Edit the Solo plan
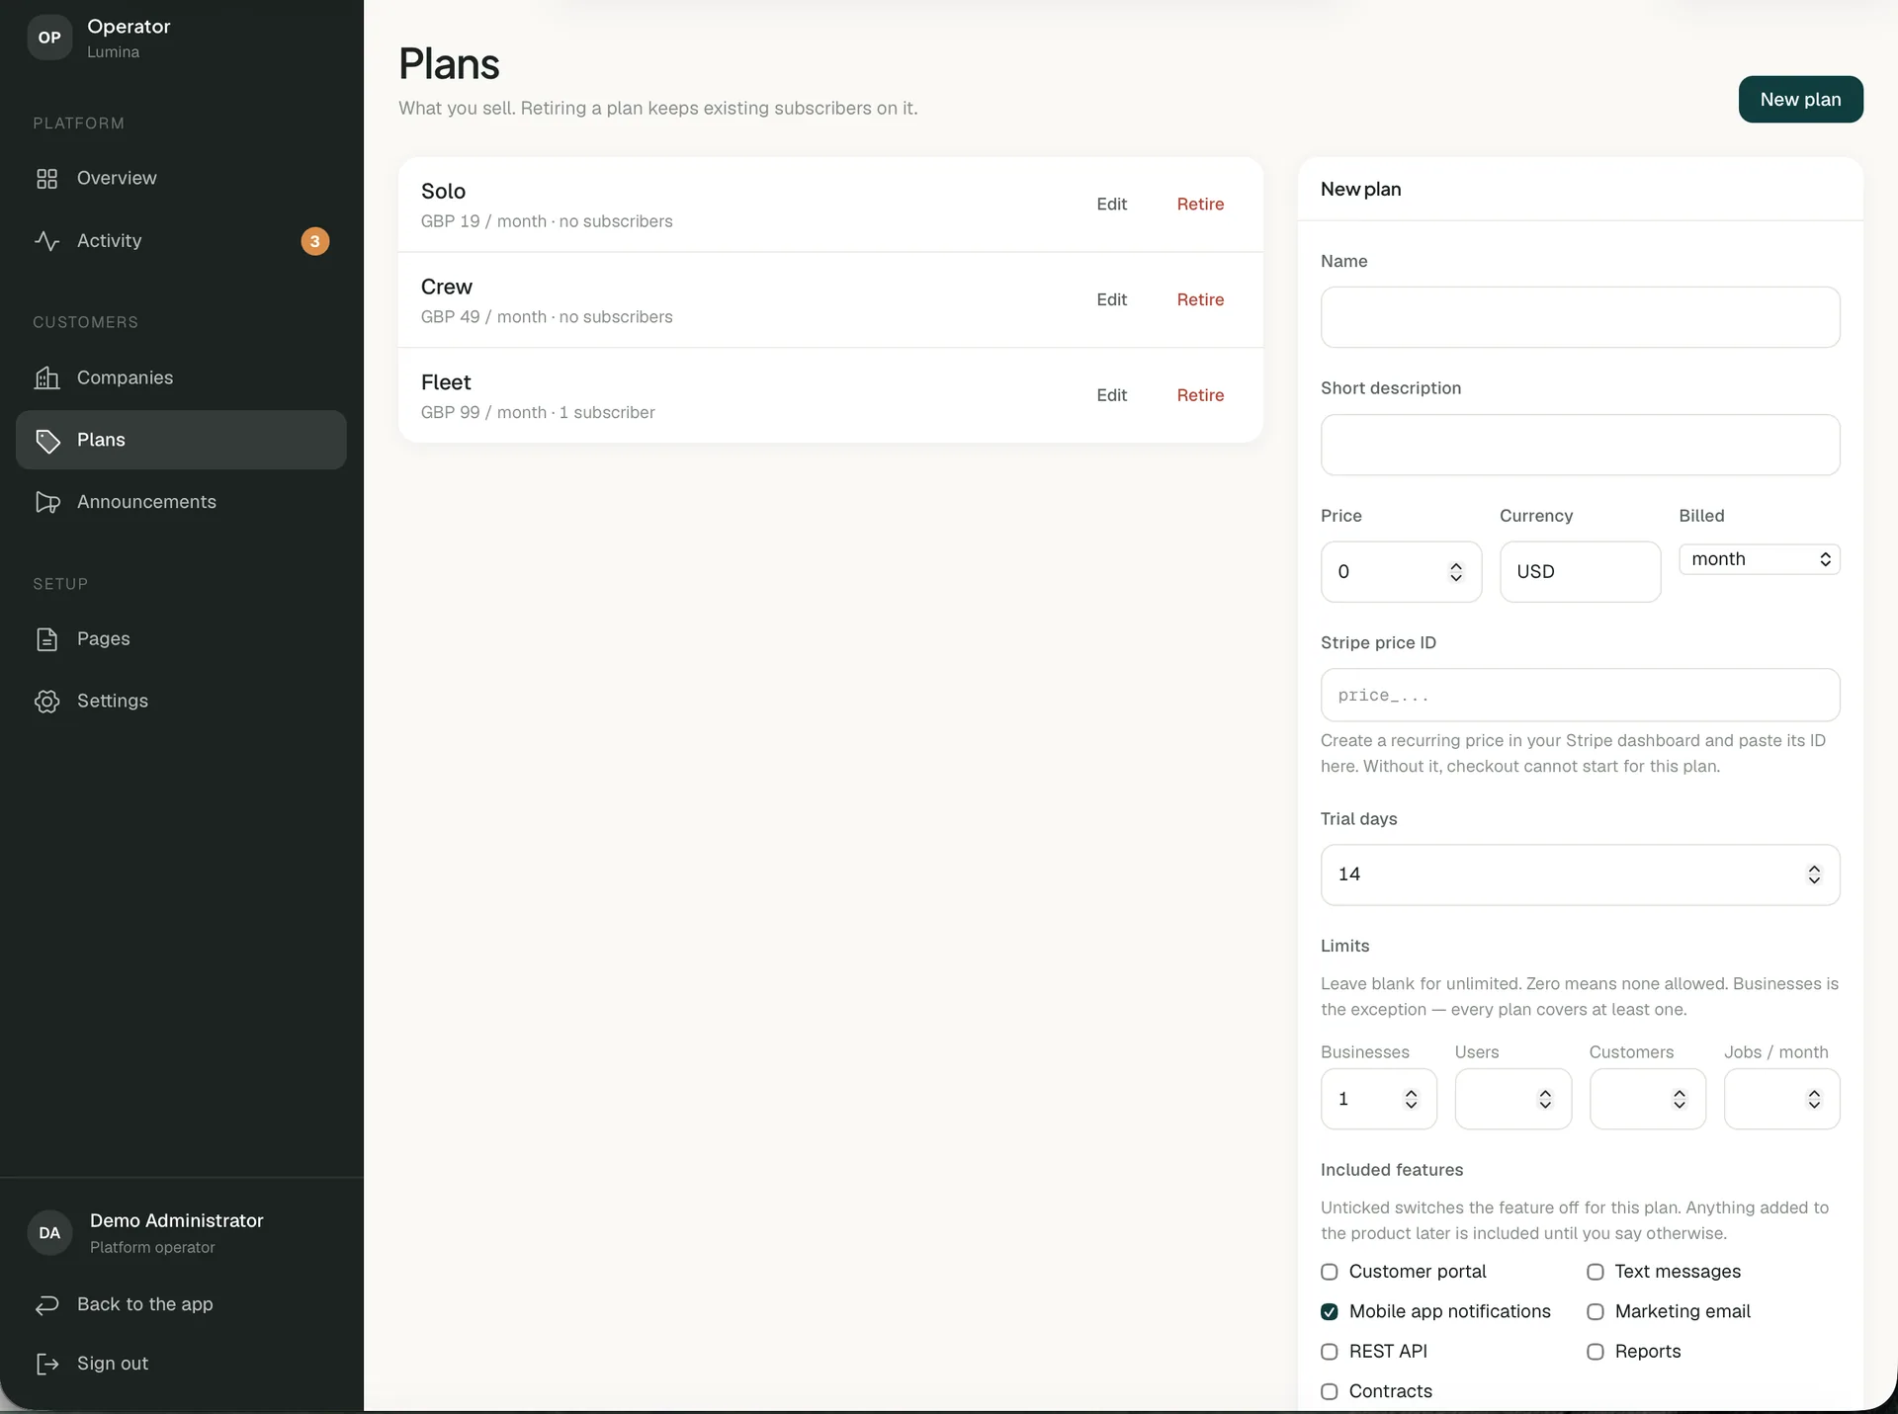Viewport: 1898px width, 1414px height. (x=1111, y=205)
